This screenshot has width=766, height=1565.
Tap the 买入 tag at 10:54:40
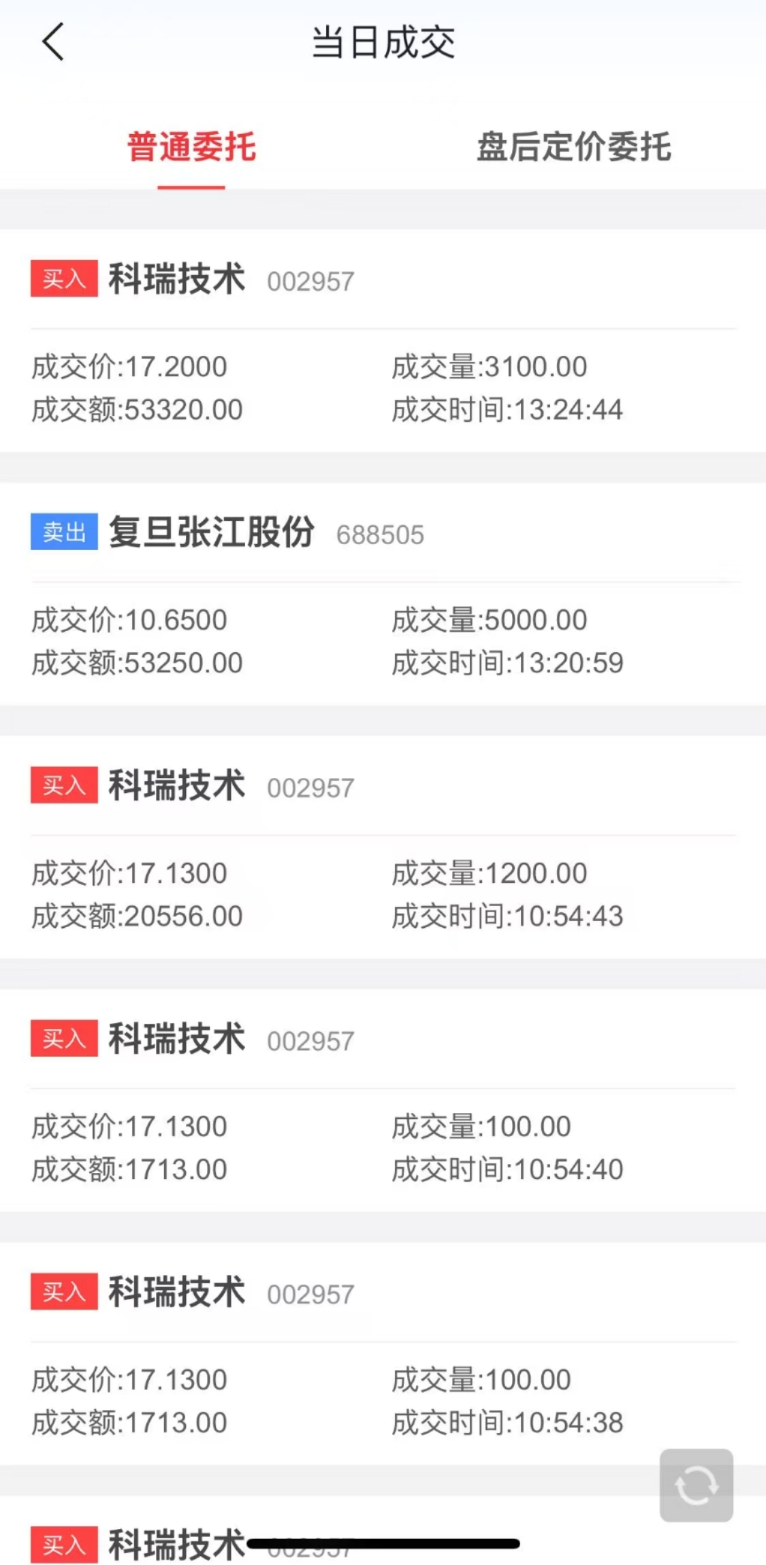[x=64, y=1038]
